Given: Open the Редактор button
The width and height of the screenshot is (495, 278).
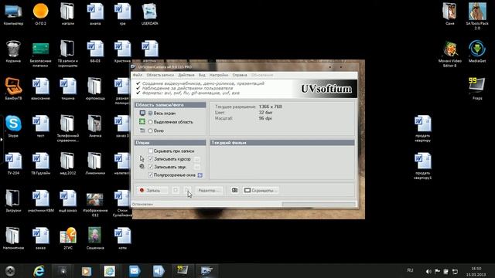Looking at the screenshot, I should coord(208,191).
